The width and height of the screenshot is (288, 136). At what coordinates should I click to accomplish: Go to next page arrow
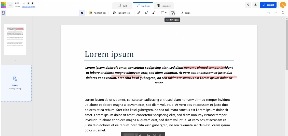tap(136, 135)
